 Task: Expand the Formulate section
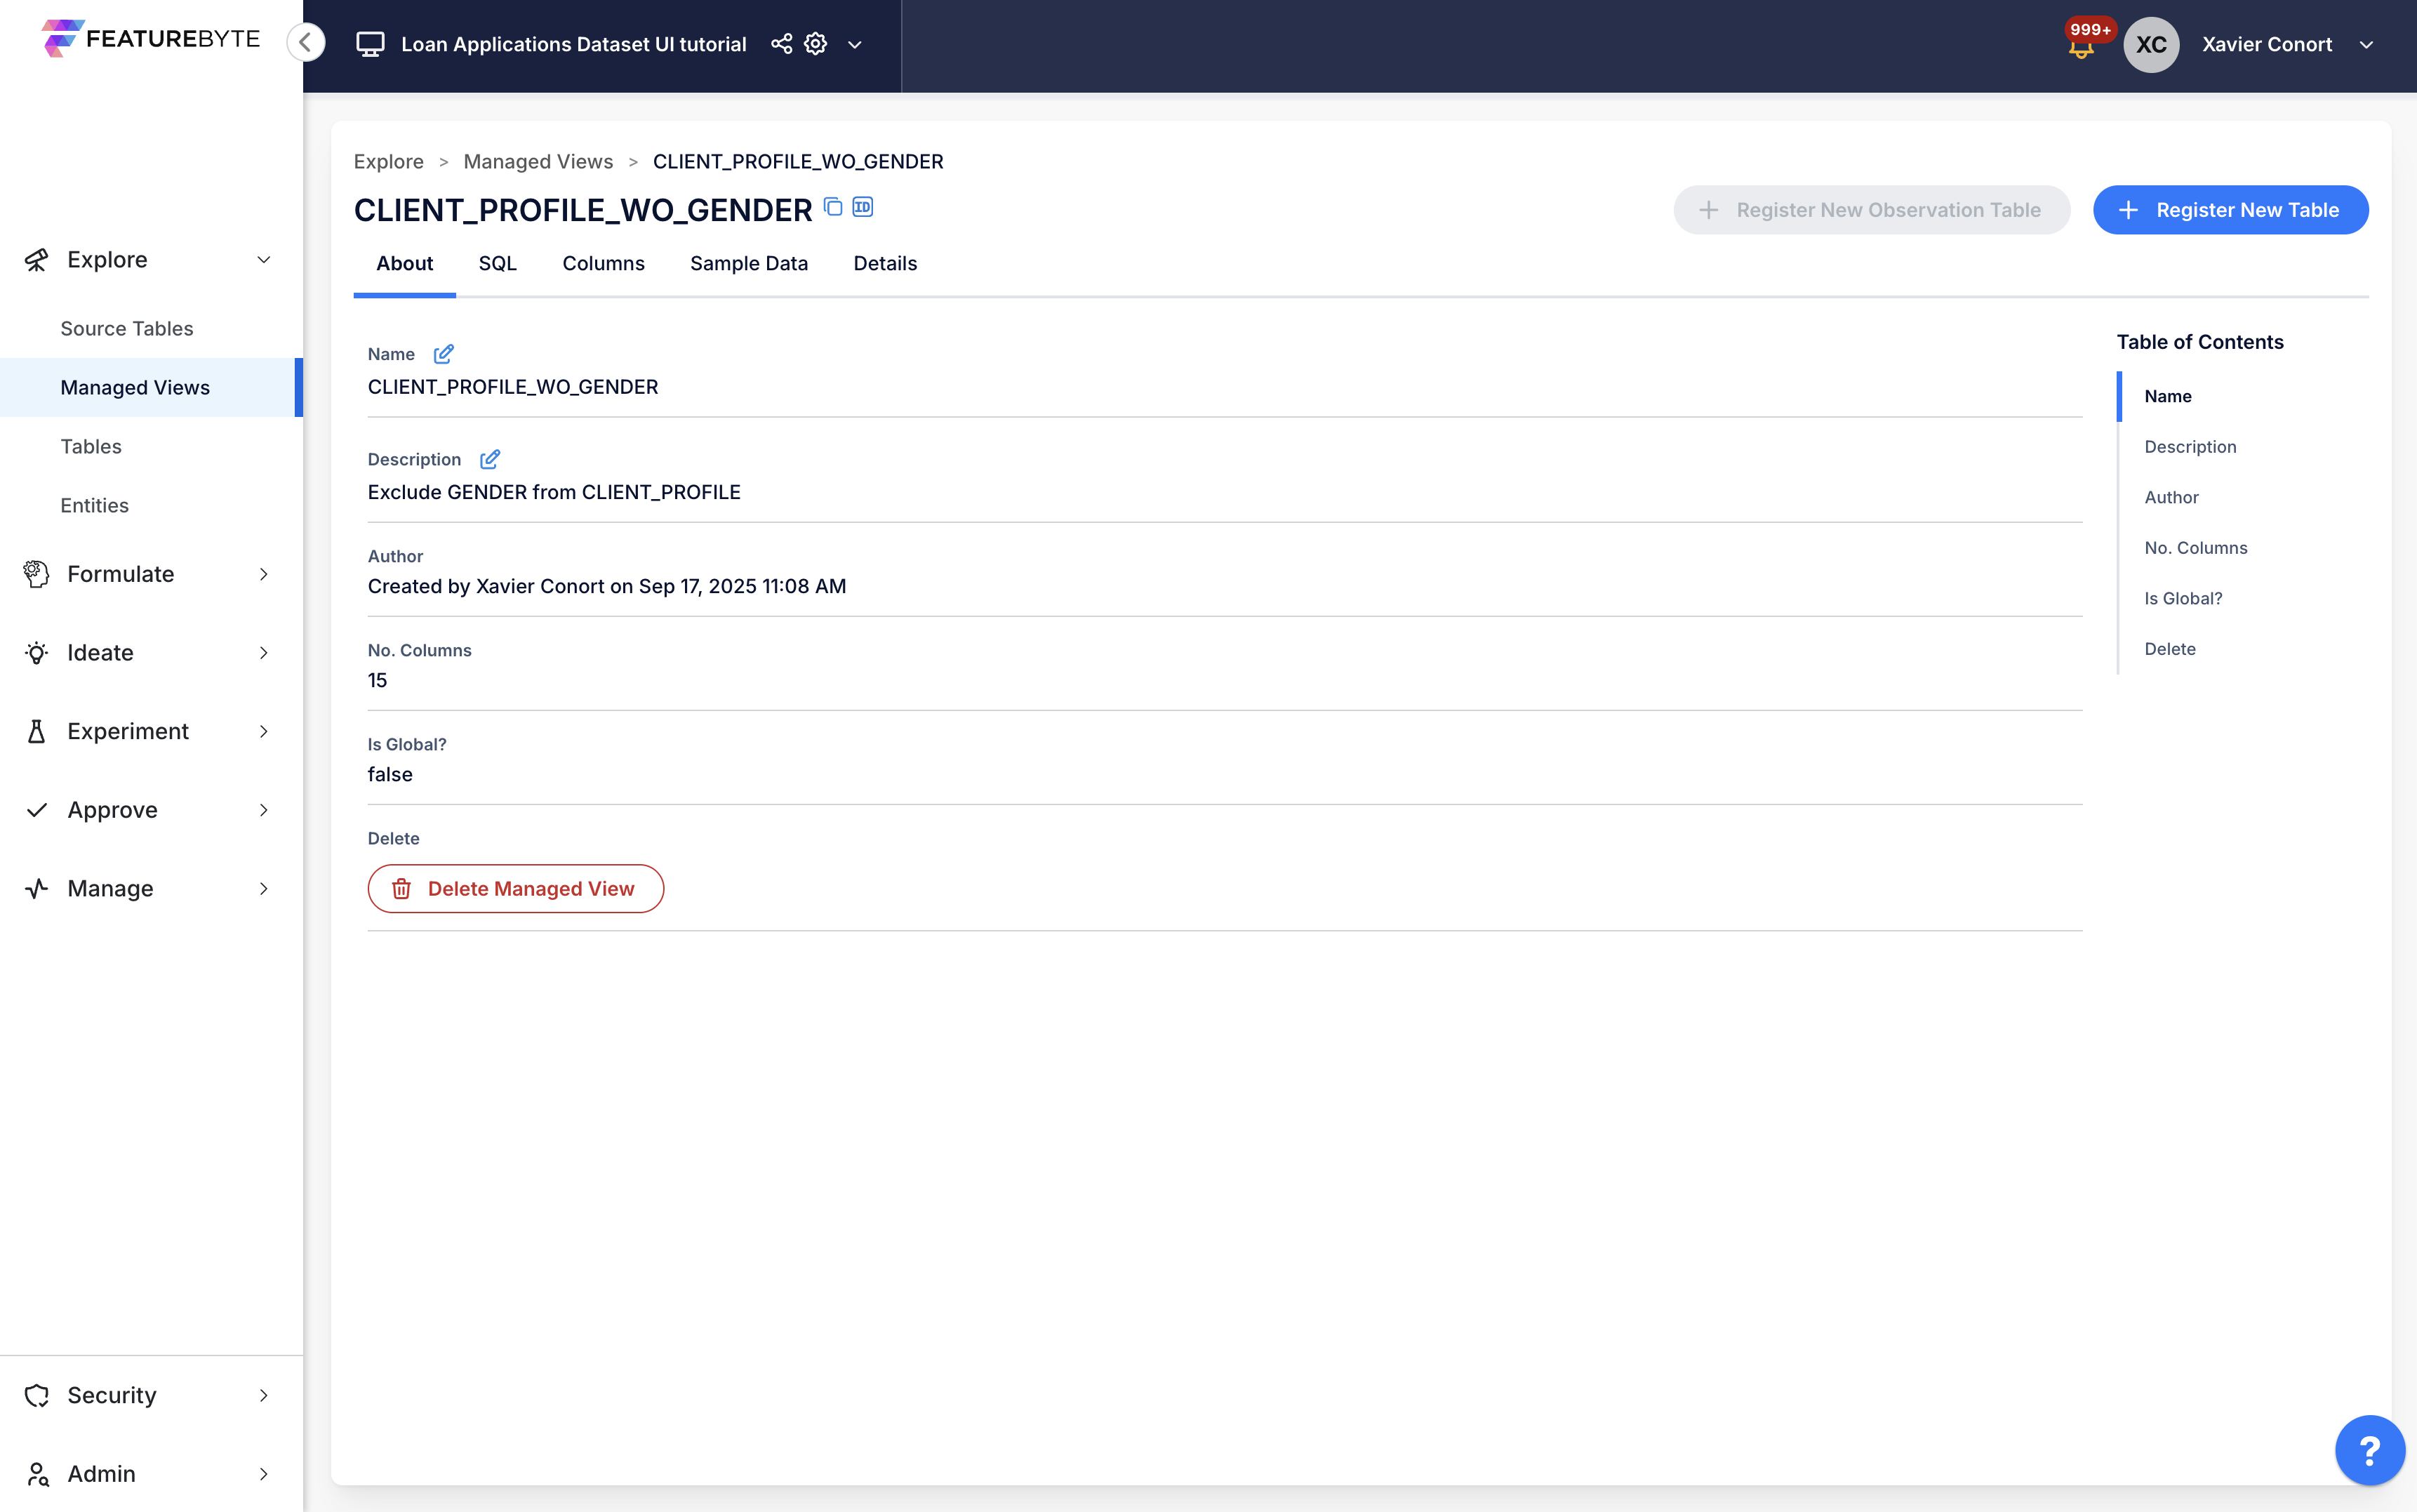(263, 573)
